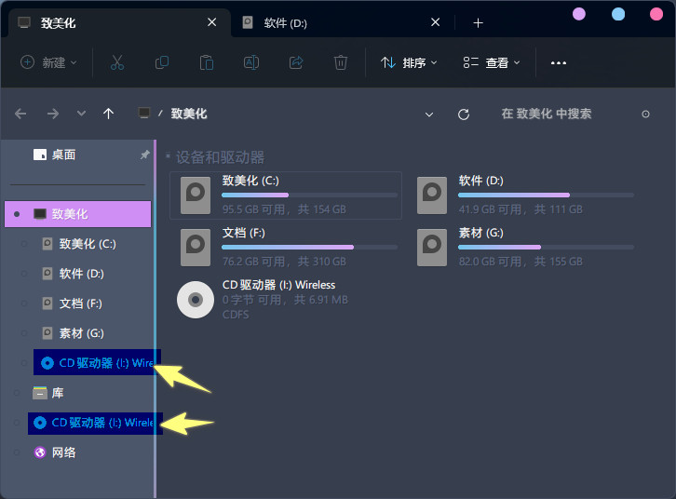The width and height of the screenshot is (676, 499).
Task: Open a new tab with plus button
Action: (478, 22)
